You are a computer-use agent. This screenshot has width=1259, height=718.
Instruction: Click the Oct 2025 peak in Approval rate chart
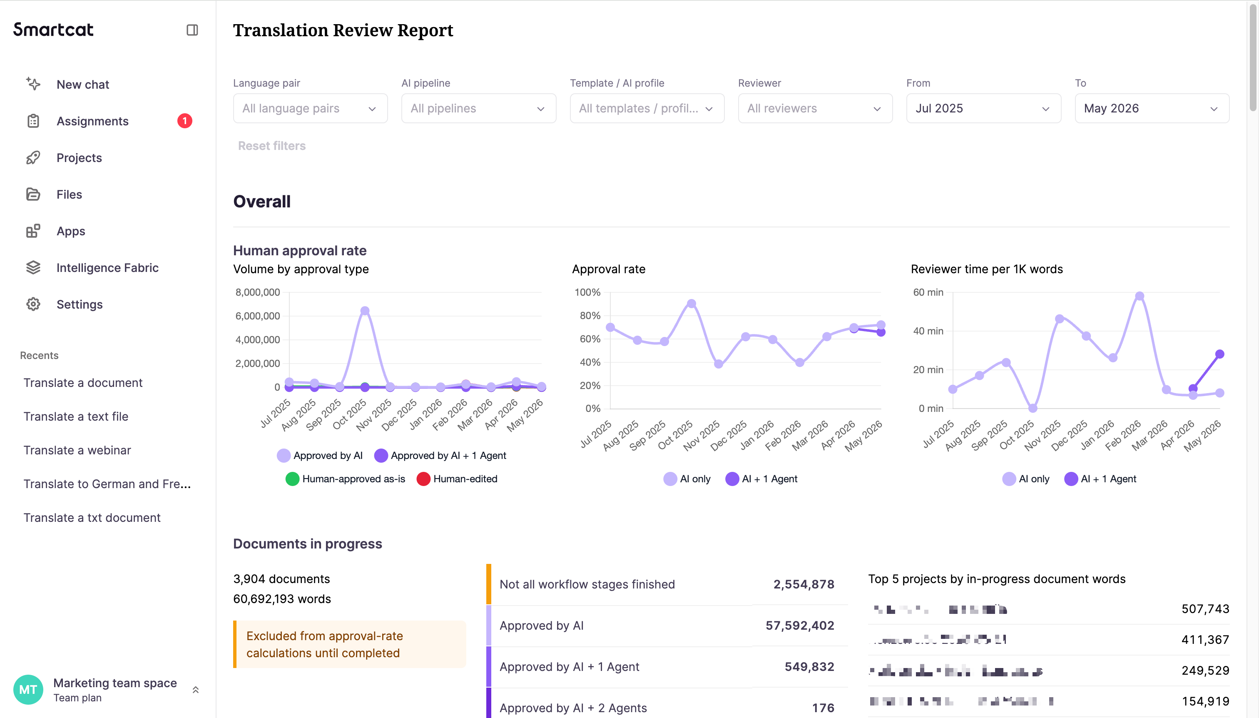(x=692, y=303)
